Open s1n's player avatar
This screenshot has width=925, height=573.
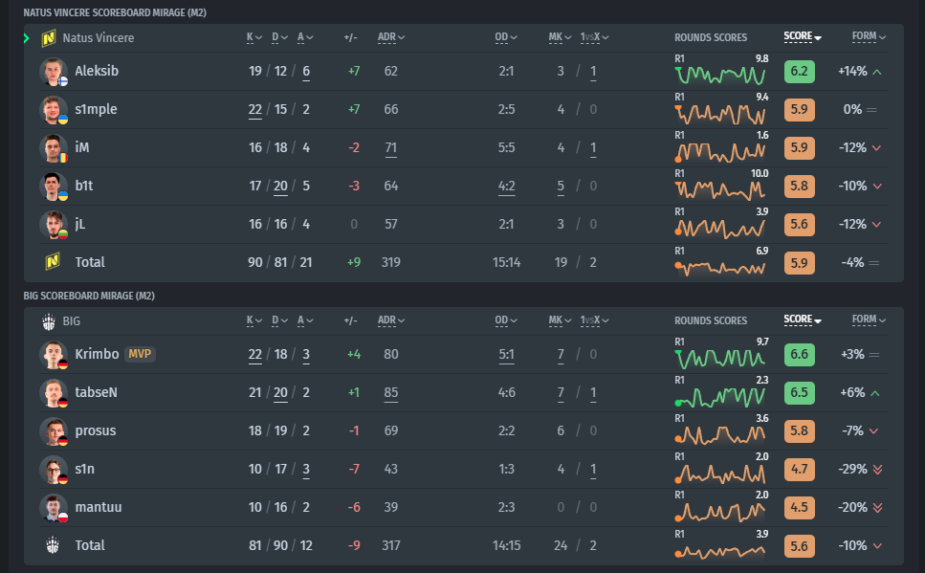coord(54,470)
